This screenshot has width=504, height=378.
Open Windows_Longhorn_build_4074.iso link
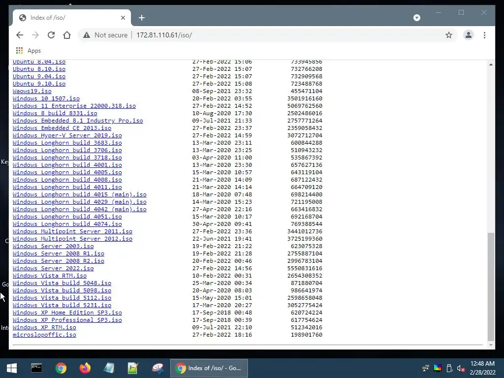[67, 224]
